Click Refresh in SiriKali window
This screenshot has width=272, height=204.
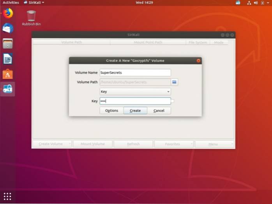[133, 144]
